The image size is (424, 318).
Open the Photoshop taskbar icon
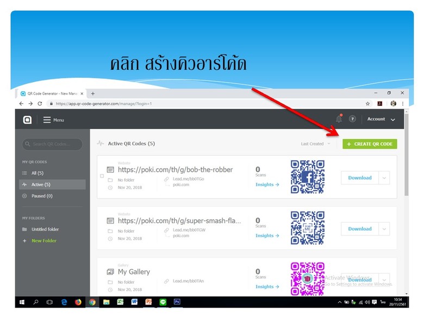[x=177, y=302]
